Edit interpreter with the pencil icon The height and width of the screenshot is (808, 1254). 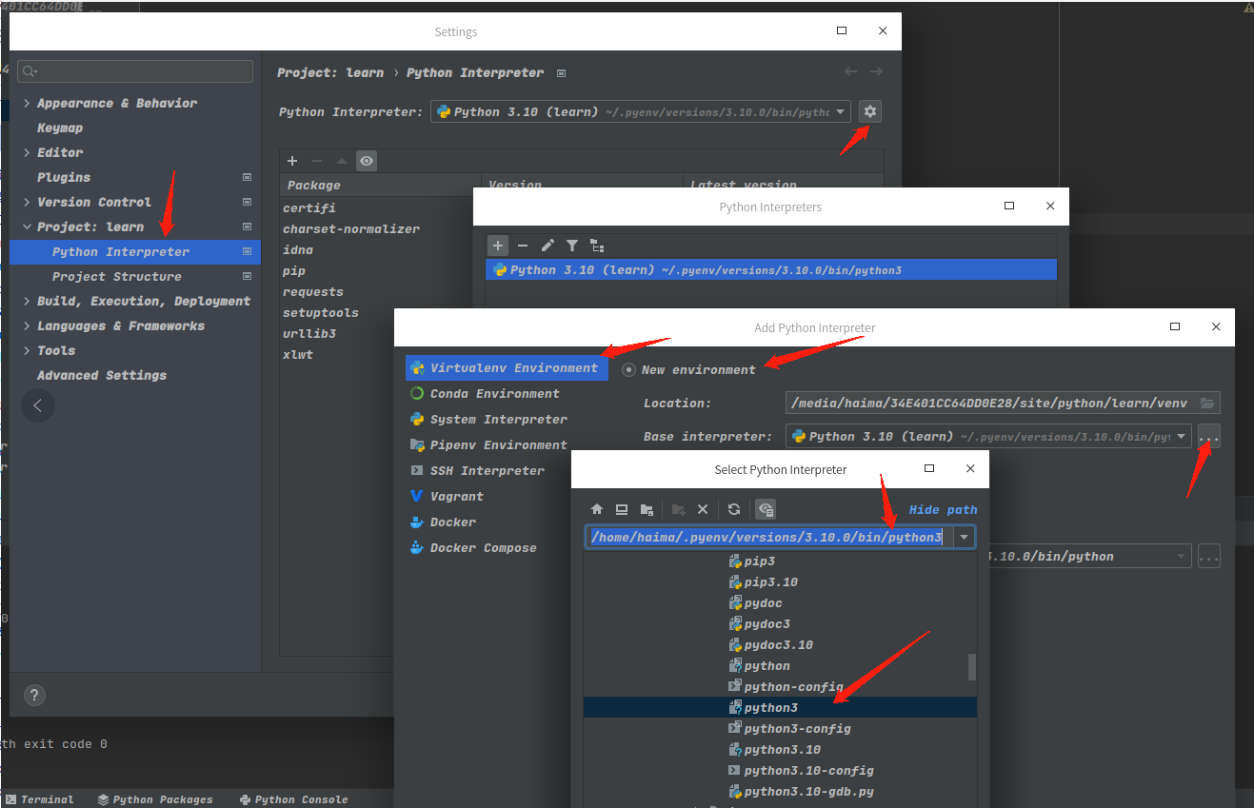point(547,246)
